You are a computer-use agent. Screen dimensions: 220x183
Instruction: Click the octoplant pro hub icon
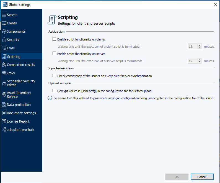[4, 129]
